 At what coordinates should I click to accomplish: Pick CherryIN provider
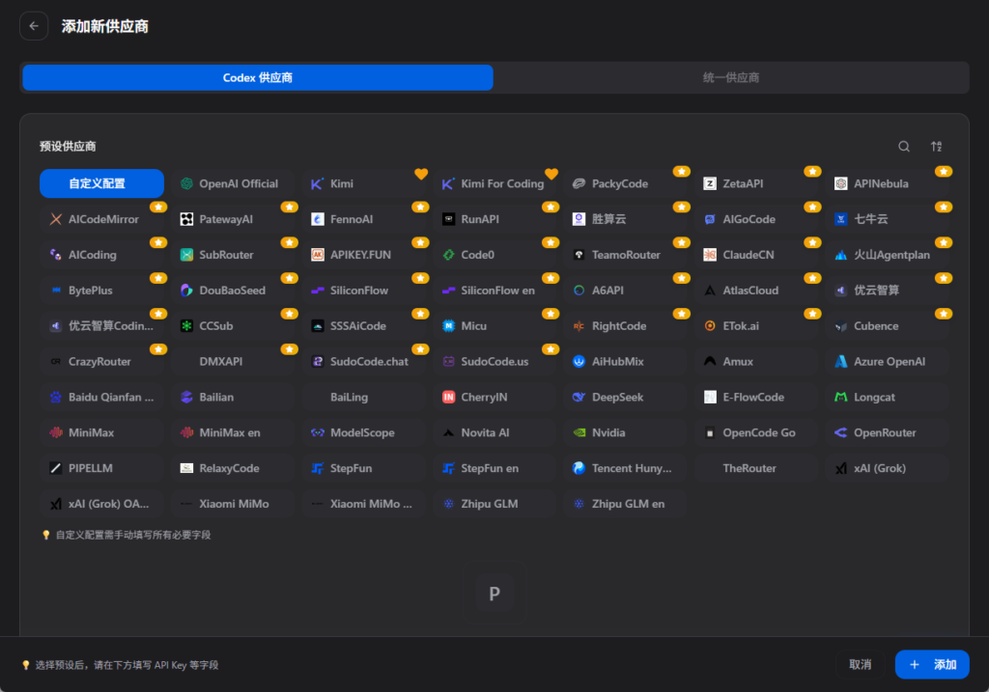coord(494,397)
